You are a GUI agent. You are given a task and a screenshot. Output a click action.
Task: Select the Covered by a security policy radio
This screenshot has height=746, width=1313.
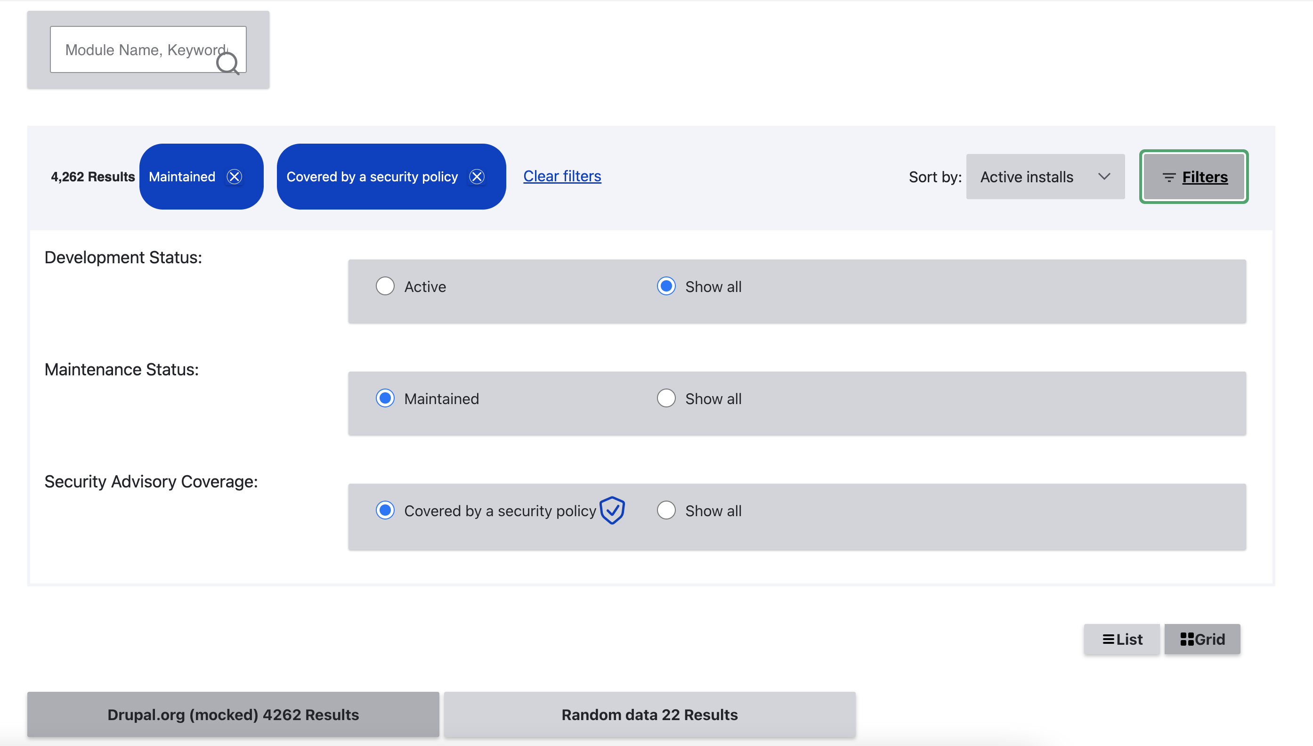click(x=385, y=510)
